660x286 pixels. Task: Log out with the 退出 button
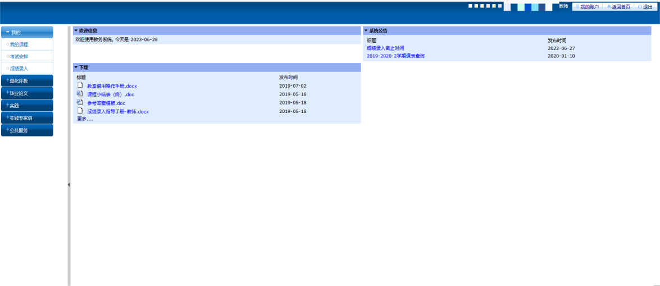tap(645, 7)
